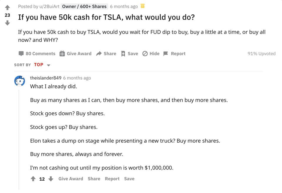Click the Owner / 600+ Shares flair

click(x=84, y=6)
